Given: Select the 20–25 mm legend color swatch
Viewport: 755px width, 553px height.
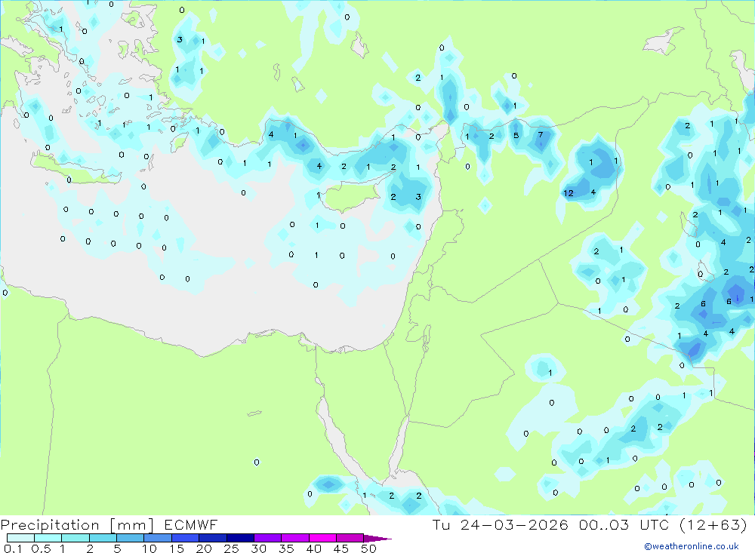Looking at the screenshot, I should (213, 538).
